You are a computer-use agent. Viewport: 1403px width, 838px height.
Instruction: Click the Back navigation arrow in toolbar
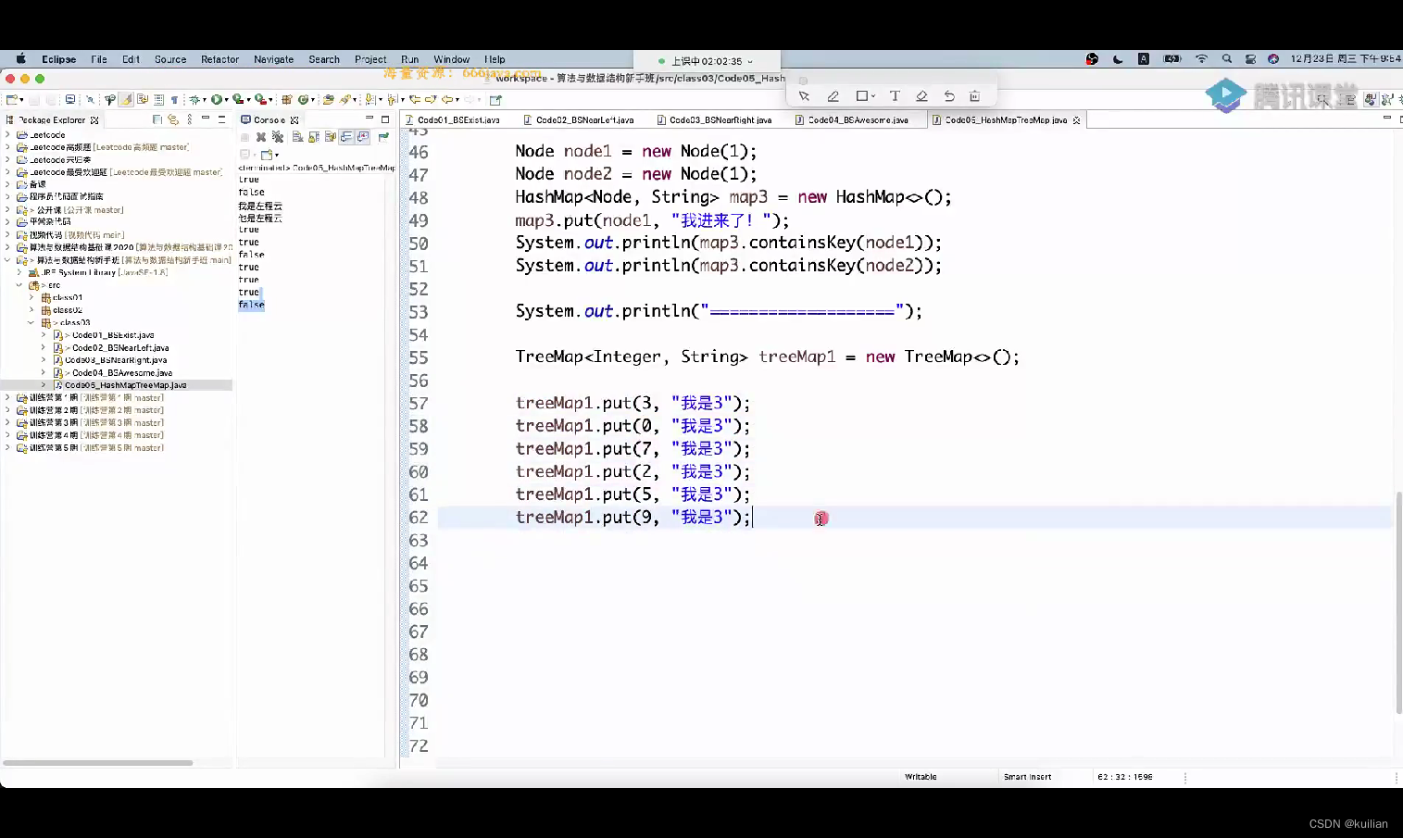point(446,100)
